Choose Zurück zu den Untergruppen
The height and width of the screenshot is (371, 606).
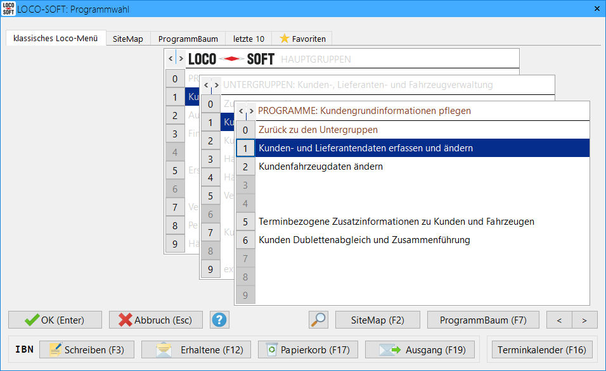pos(318,130)
